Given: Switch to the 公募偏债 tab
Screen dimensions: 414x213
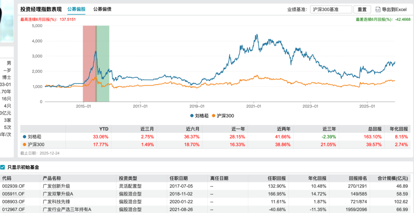Looking at the screenshot, I should [102, 9].
